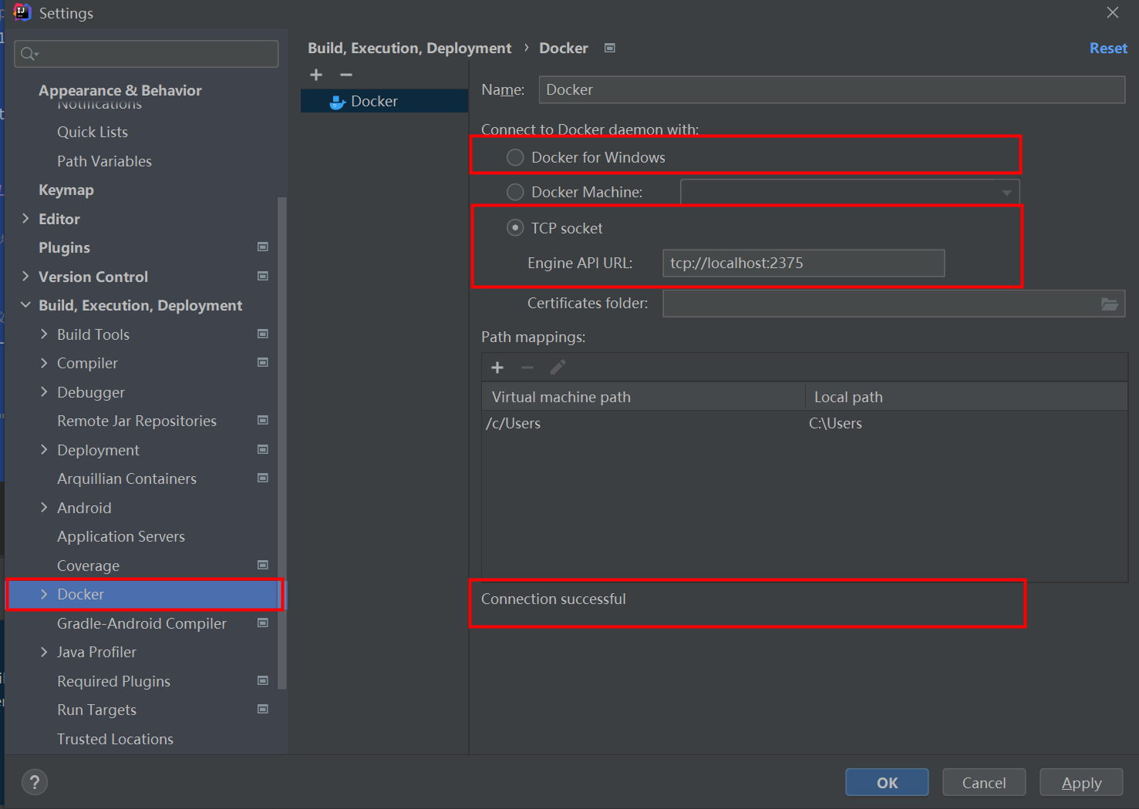Click the OK button
Viewport: 1139px width, 809px height.
pos(887,783)
